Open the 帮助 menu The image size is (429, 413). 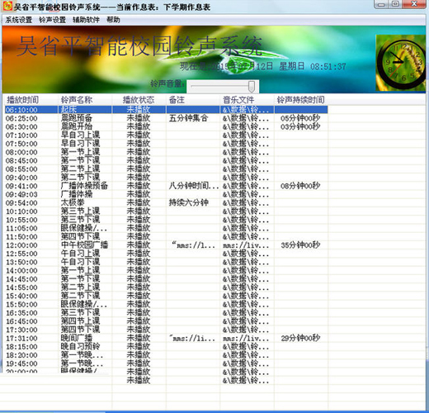click(x=113, y=20)
